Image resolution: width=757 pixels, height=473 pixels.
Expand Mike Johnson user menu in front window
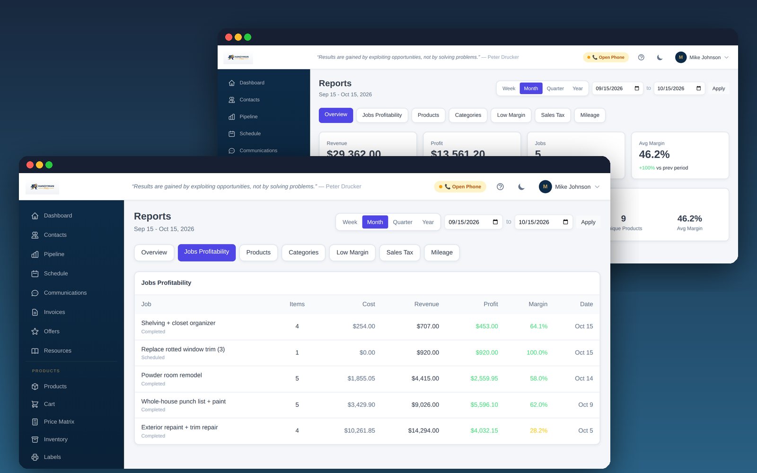(x=570, y=187)
